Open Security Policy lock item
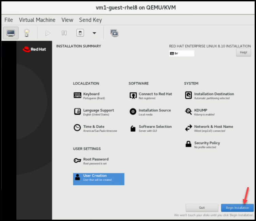 click(x=207, y=144)
